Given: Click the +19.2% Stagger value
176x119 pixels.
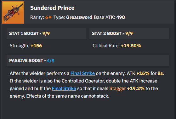Looking at the screenshot, I should [x=136, y=88].
